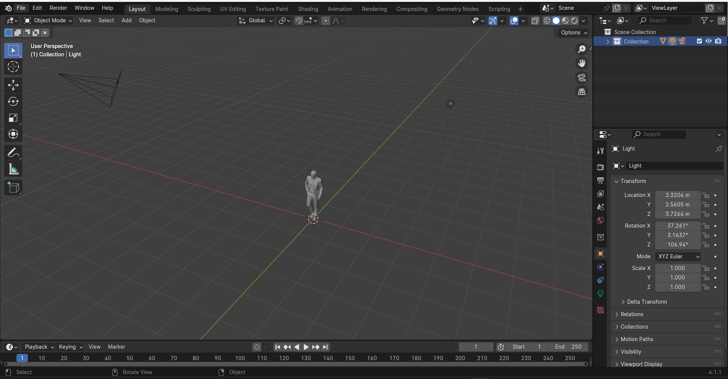Uncheck the Collection exclude-from-view-layer checkbox
Viewport: 728px width, 379px height.
699,41
